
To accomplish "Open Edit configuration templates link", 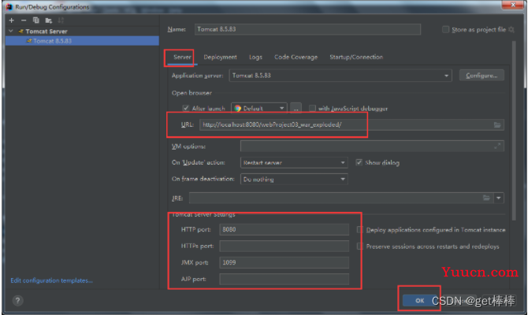I will (51, 280).
